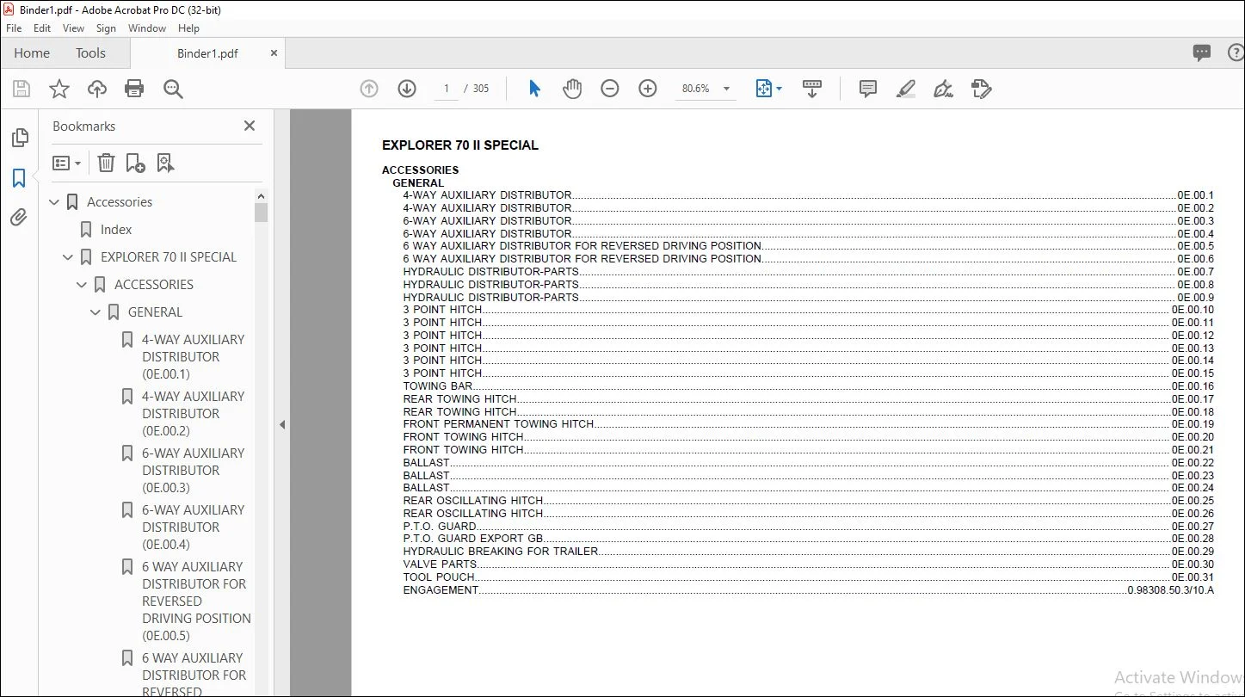Add a comment sticky note

click(x=868, y=89)
